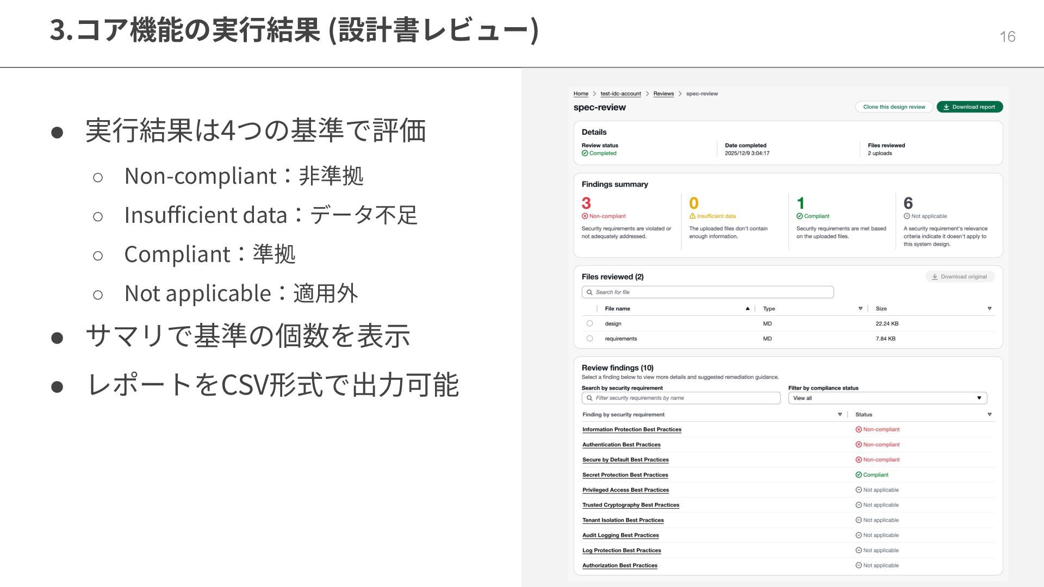Open Authentication Best Practices finding
The image size is (1044, 587).
621,445
